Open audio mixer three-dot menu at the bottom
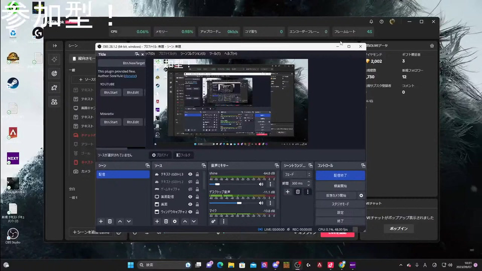Viewport: 482px width, 271px height. click(x=223, y=221)
